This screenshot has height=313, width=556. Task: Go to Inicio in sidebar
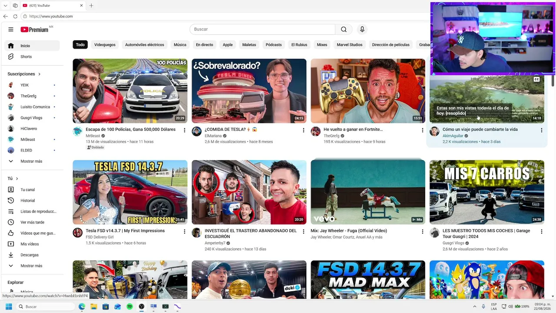(x=32, y=46)
